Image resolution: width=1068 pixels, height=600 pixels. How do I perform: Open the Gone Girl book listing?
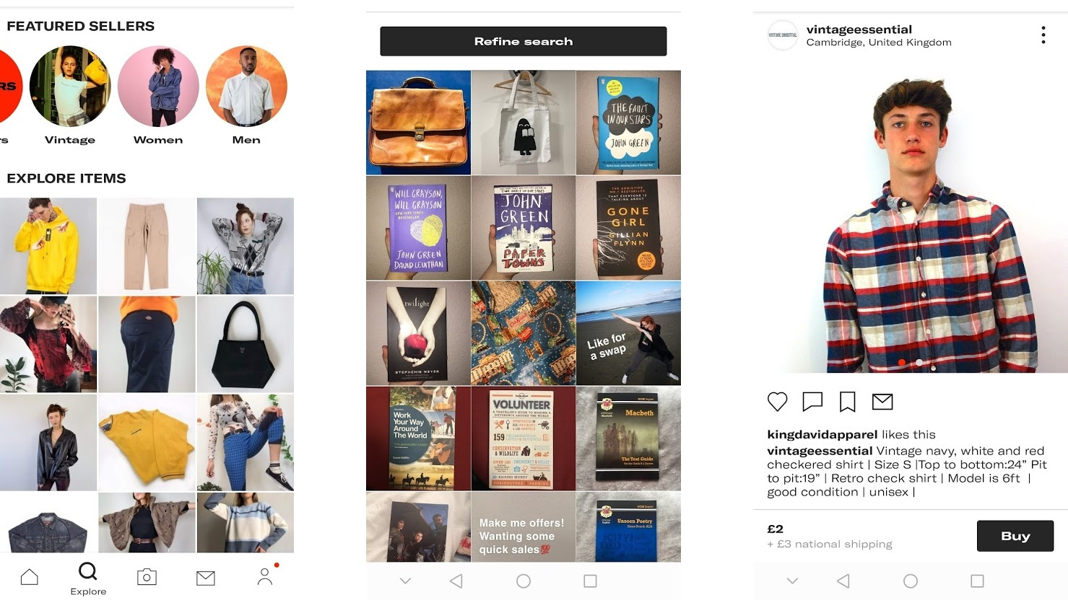point(628,228)
